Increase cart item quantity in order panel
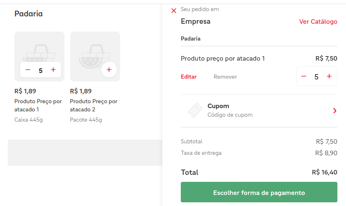 click(x=329, y=77)
